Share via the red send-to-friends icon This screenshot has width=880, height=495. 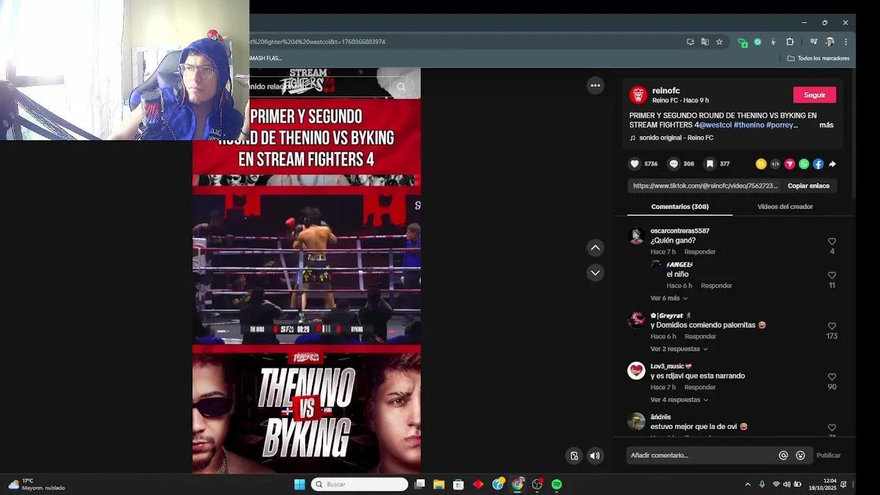point(790,164)
